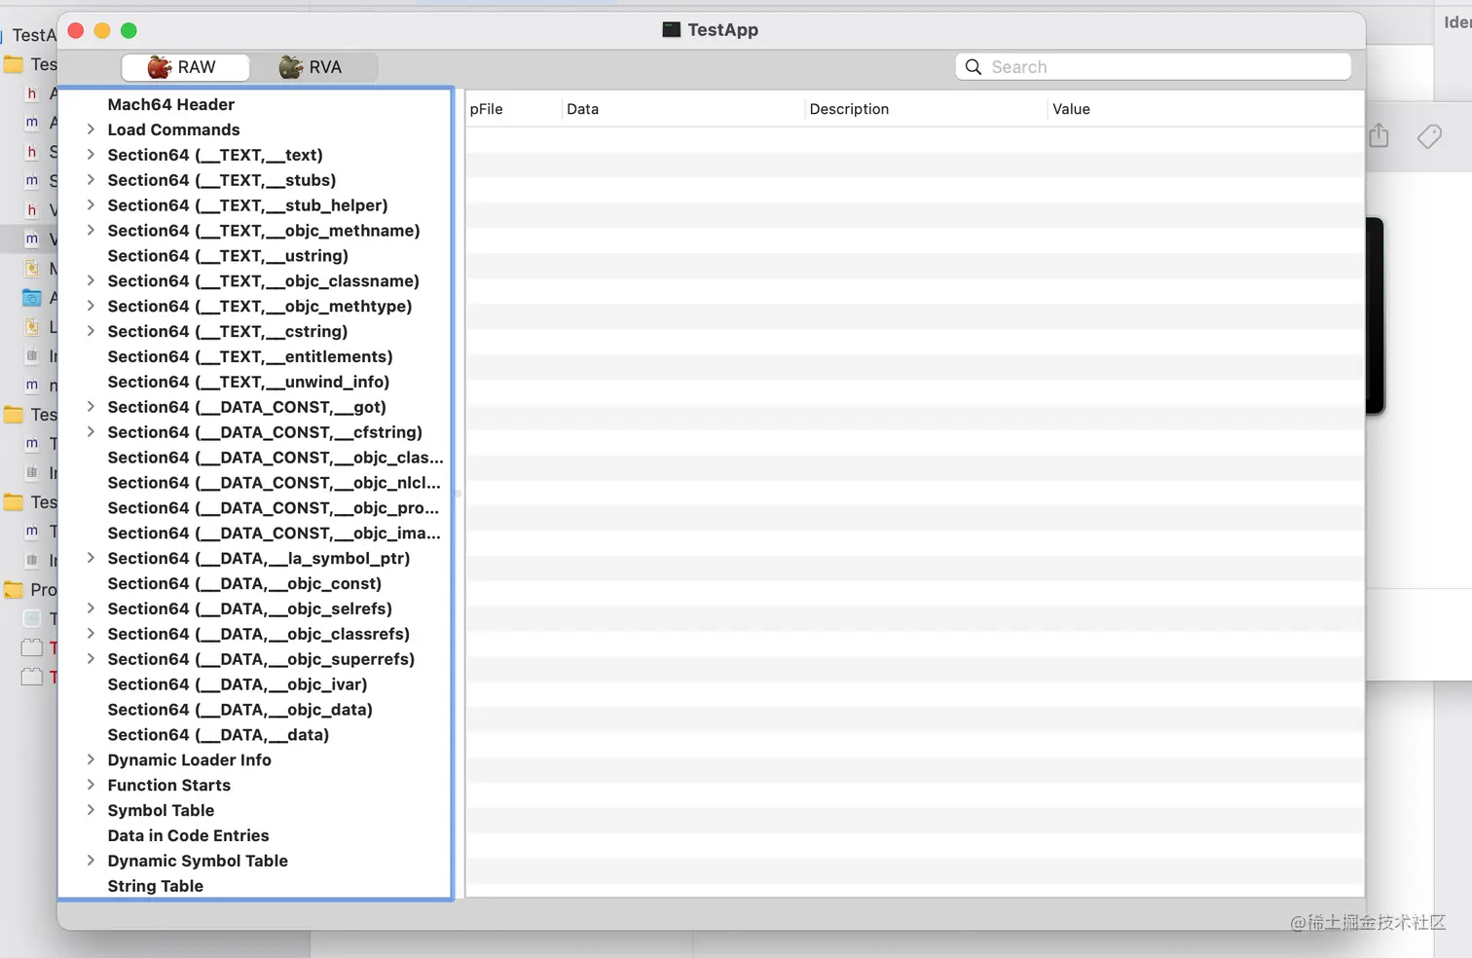This screenshot has width=1472, height=958.
Task: Expand Section64 (__TEXT,__stub_helper)
Action: [x=91, y=205]
